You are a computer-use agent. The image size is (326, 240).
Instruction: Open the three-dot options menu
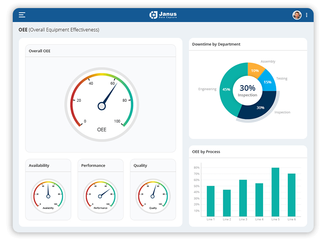point(306,15)
